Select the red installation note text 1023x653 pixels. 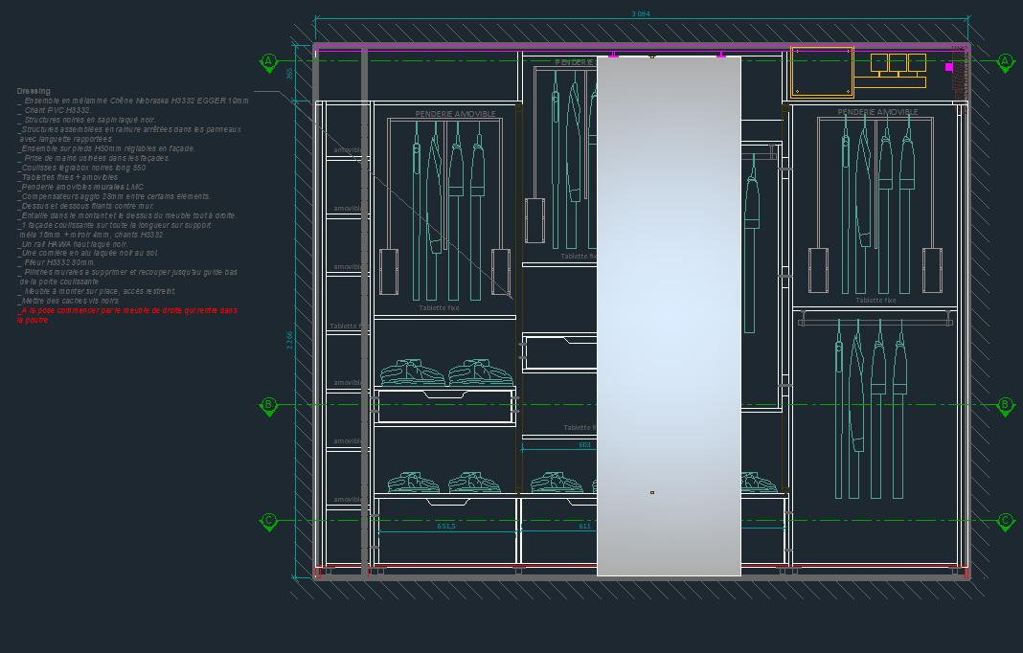pyautogui.click(x=126, y=311)
